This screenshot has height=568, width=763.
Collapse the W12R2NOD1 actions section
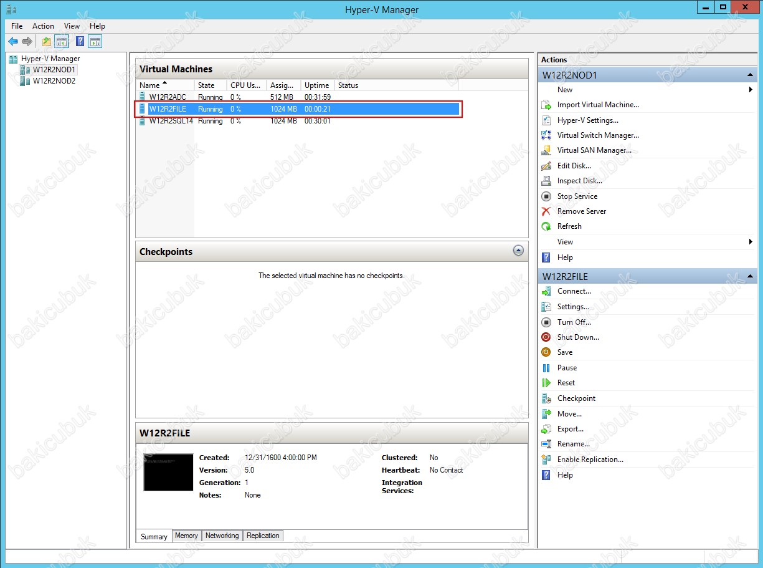pos(750,75)
